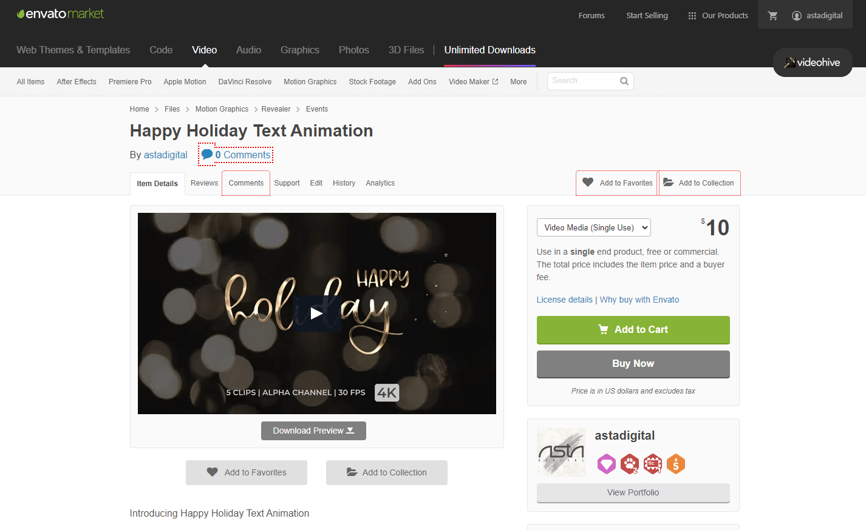Open the shopping cart icon in header

(x=772, y=16)
